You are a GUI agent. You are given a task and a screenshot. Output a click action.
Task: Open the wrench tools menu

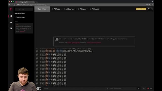click(x=144, y=88)
